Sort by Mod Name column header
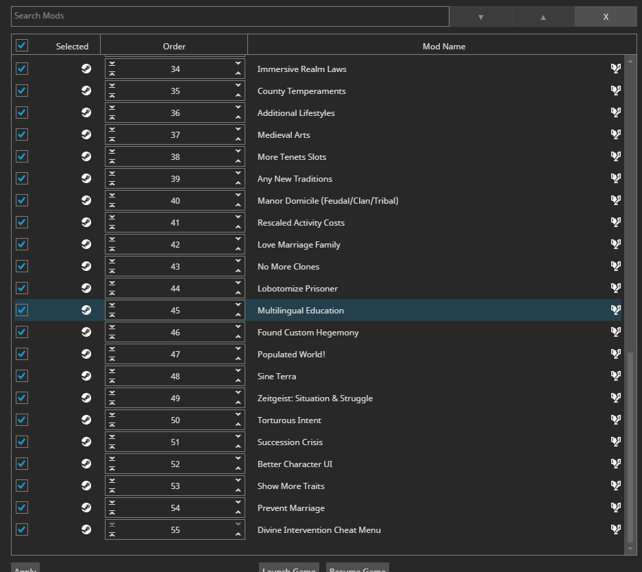Viewport: 642px width, 572px height. [x=444, y=47]
